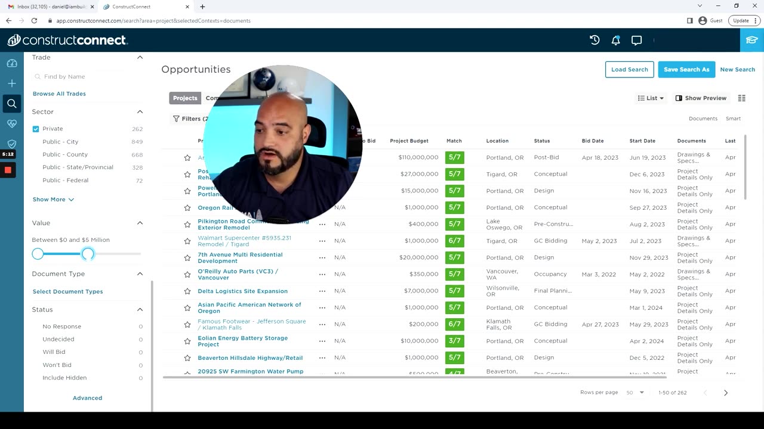This screenshot has width=764, height=429.
Task: Click the Find by Name trade field
Action: 87,76
